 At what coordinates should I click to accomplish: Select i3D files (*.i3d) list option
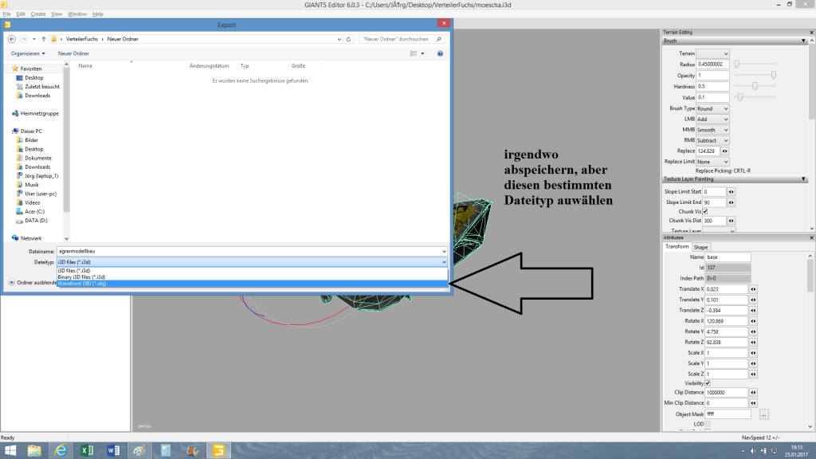[x=252, y=271]
